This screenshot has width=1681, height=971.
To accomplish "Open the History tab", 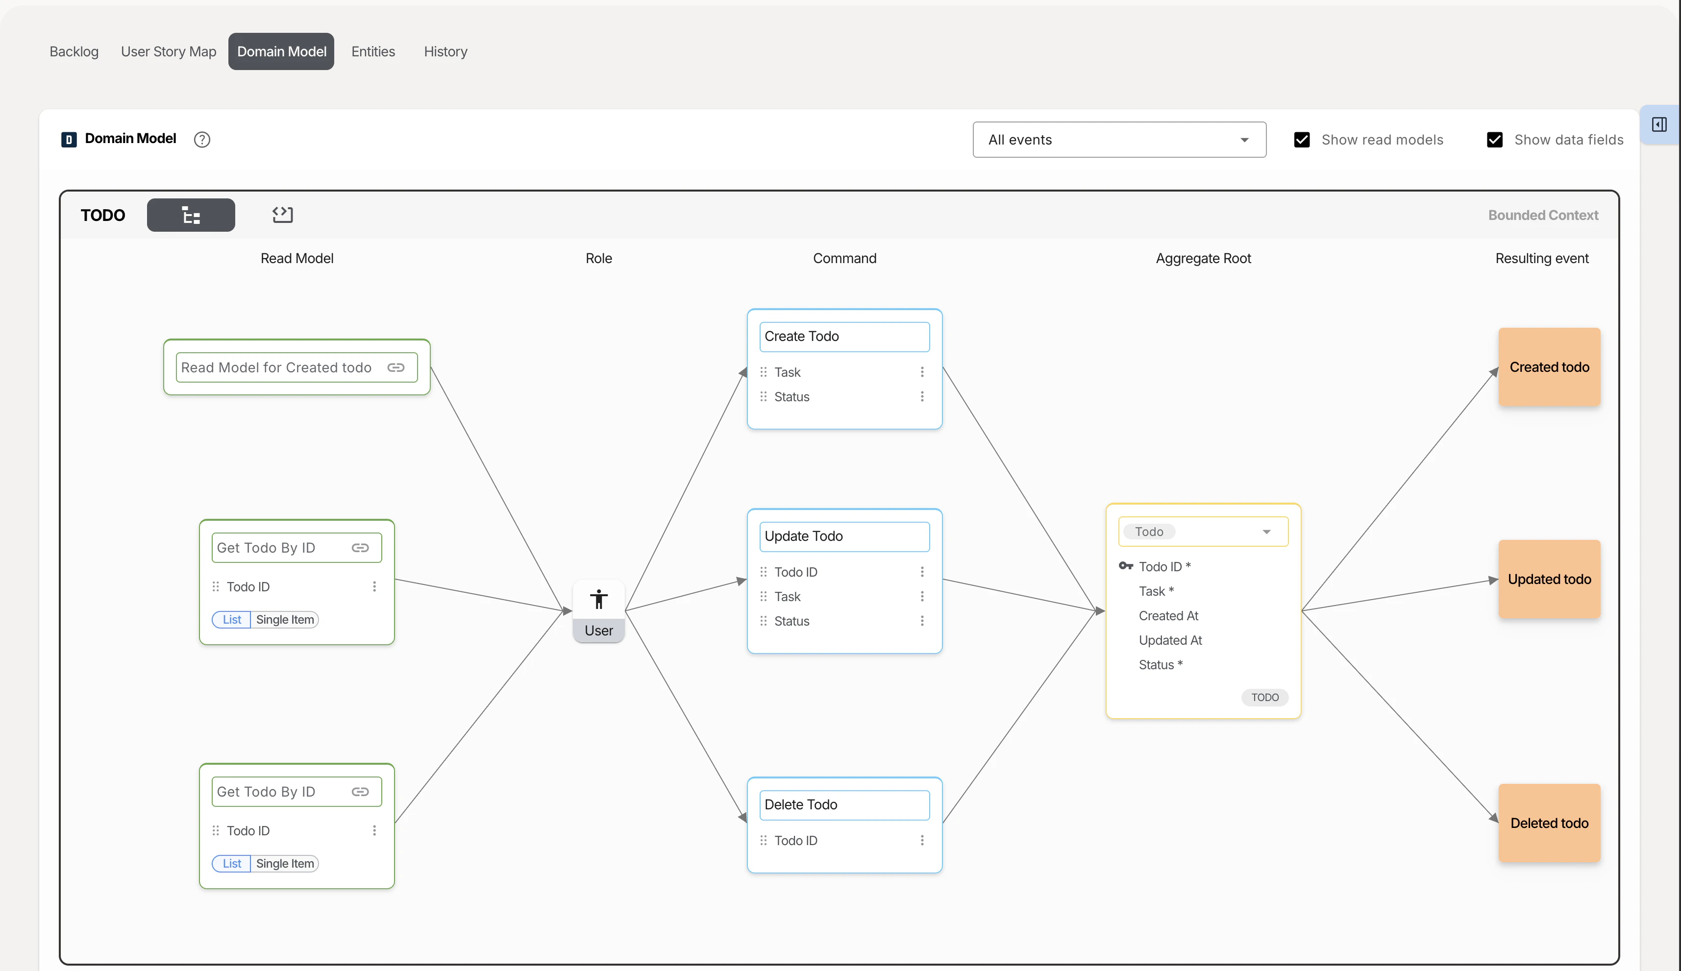I will tap(445, 51).
